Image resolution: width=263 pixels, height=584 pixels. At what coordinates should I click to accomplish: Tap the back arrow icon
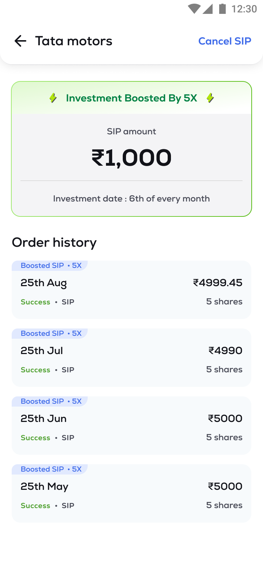[20, 41]
